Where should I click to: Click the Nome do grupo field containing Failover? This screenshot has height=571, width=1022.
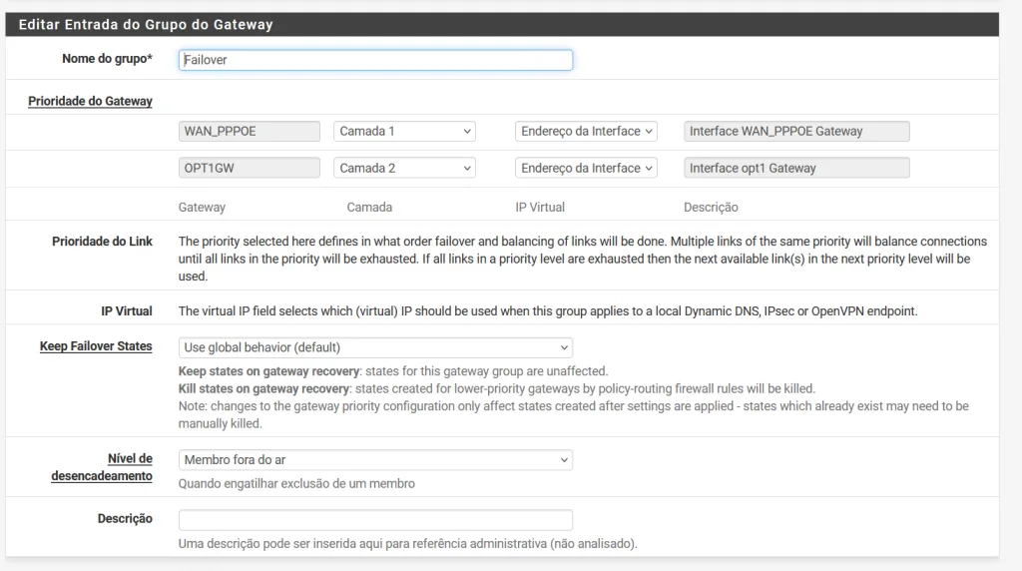tap(375, 60)
